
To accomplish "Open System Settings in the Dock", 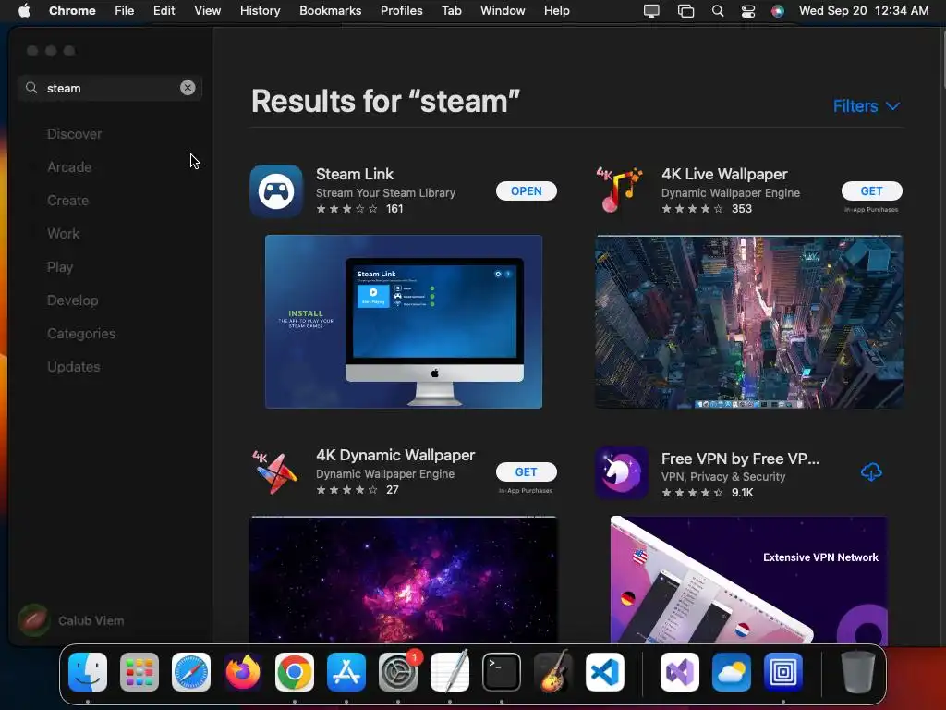I will click(x=398, y=671).
